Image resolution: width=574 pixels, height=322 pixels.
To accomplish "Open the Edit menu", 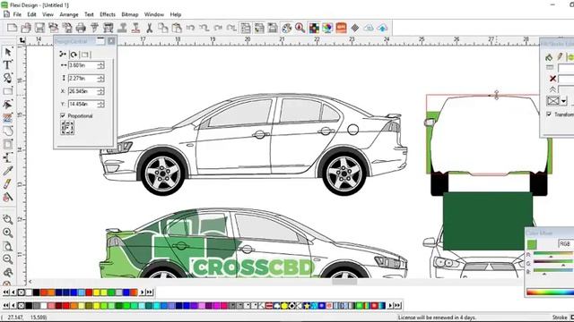I will tap(32, 14).
